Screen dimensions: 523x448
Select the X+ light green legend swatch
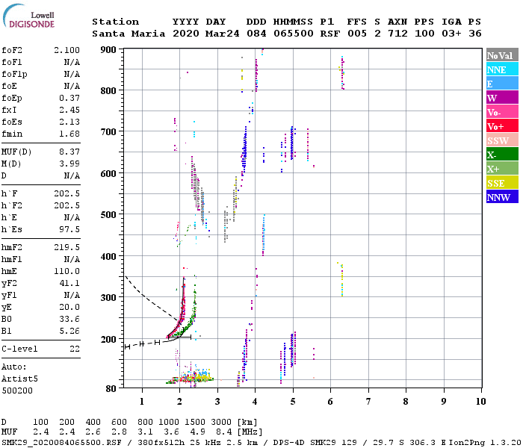tap(502, 168)
